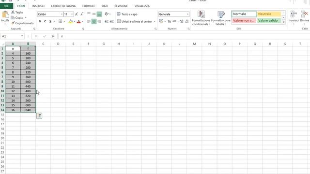This screenshot has width=310, height=174.
Task: Switch to the REVISIONE tab
Action: (x=121, y=6)
